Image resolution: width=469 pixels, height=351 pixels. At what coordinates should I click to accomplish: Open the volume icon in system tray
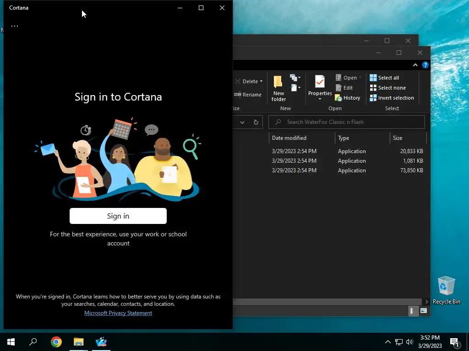pos(409,342)
